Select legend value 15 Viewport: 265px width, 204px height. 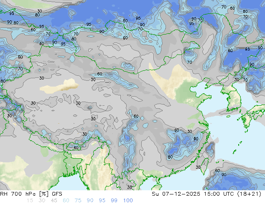(30, 201)
